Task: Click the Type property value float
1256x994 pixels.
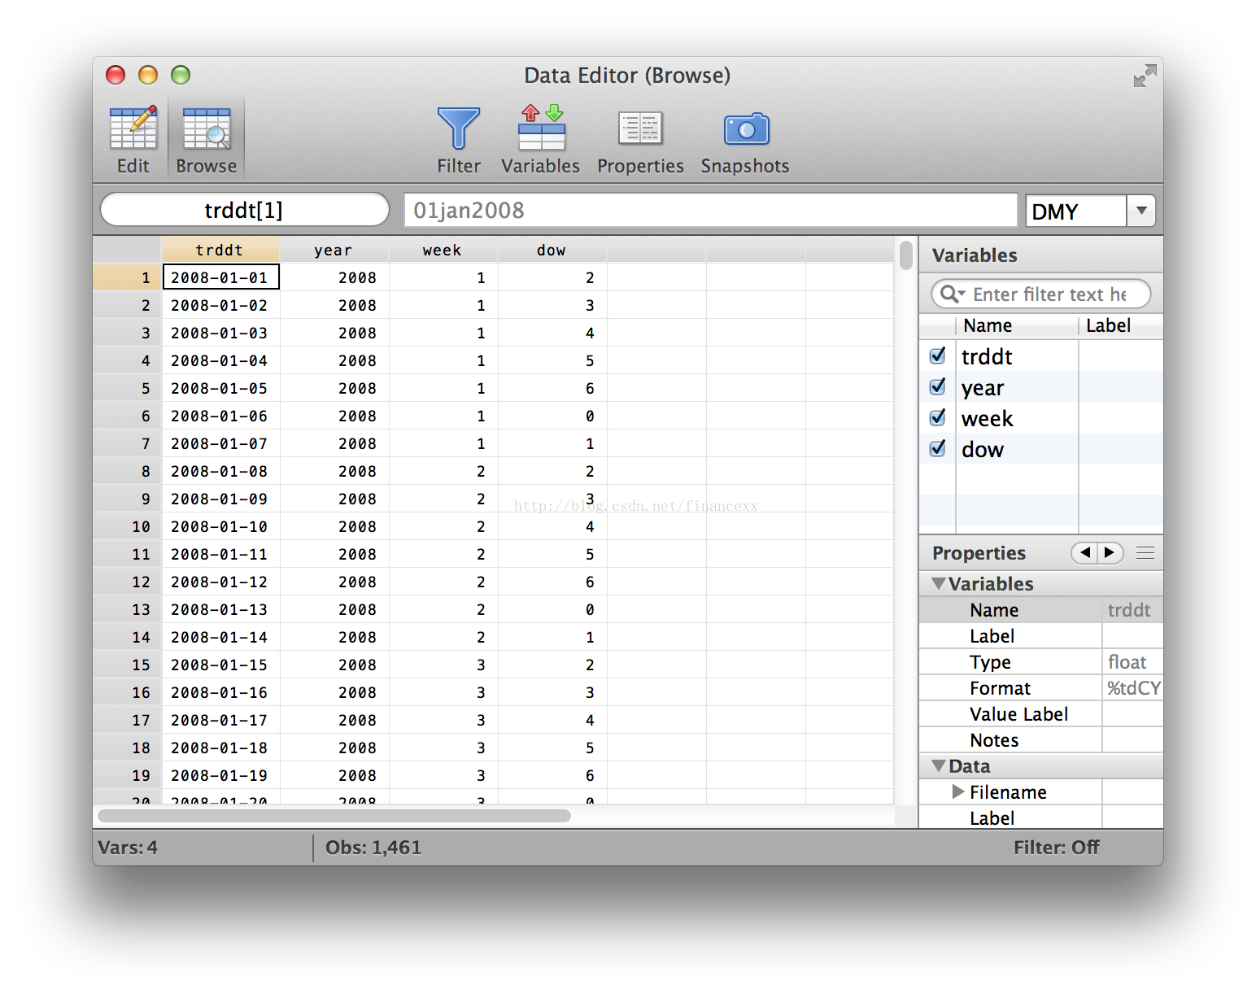Action: coord(1131,662)
